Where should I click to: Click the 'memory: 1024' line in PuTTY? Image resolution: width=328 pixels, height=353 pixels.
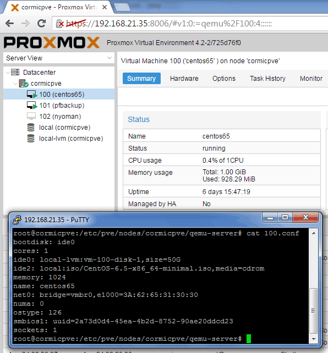pyautogui.click(x=40, y=277)
